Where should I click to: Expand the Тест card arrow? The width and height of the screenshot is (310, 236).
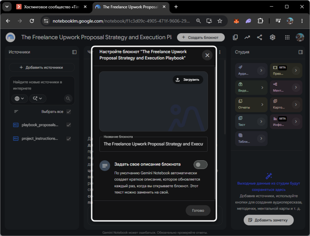pos(261,122)
